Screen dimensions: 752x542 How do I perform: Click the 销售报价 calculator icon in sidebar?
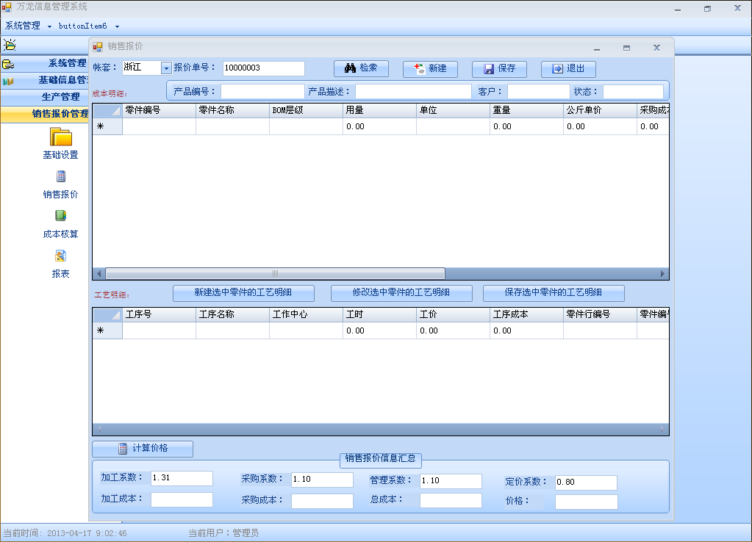(60, 176)
